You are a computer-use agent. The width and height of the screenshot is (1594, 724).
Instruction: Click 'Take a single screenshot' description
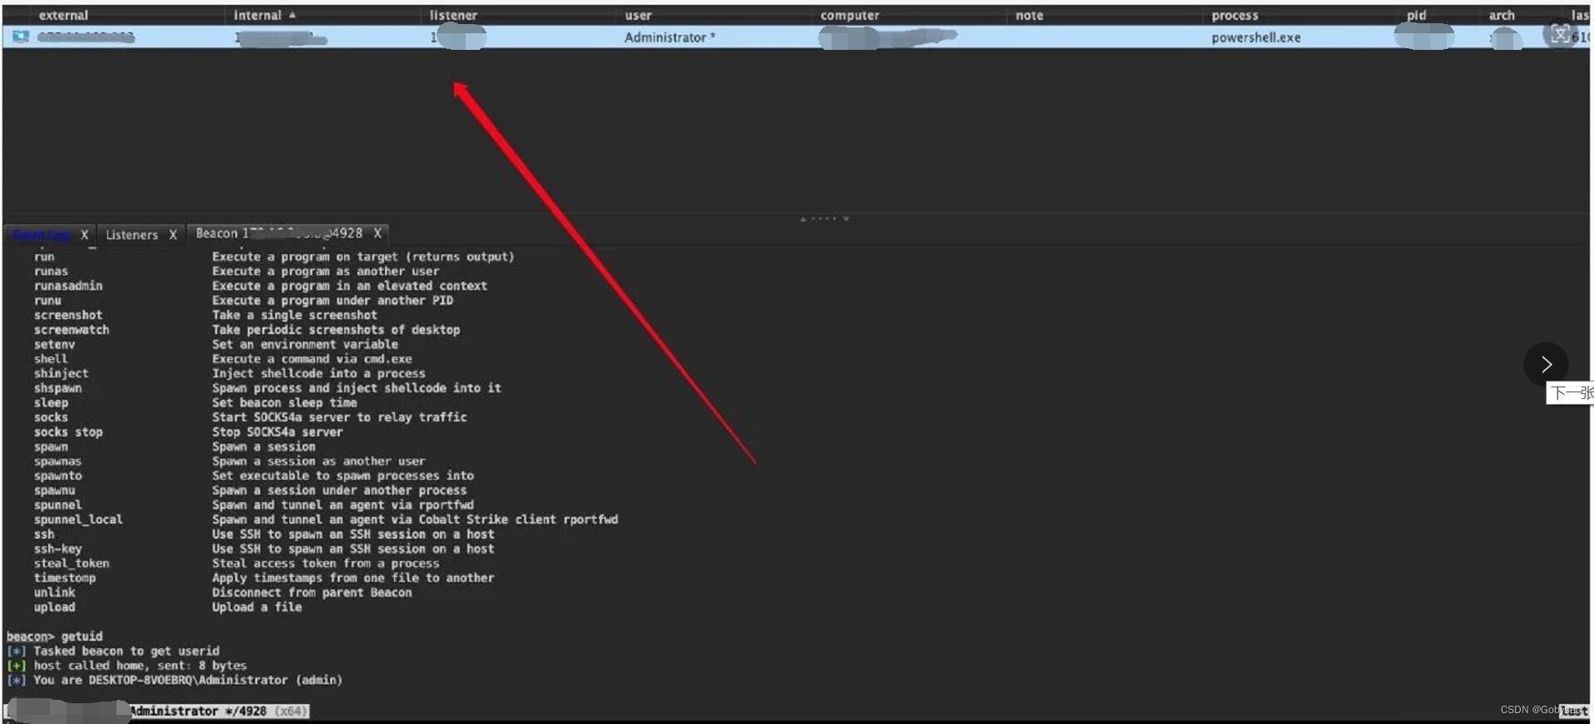click(x=294, y=315)
